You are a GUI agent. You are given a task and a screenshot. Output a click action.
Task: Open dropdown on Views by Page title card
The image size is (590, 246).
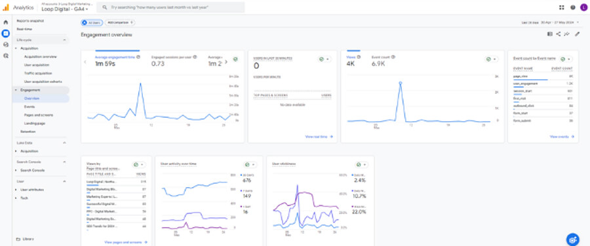[x=139, y=165]
